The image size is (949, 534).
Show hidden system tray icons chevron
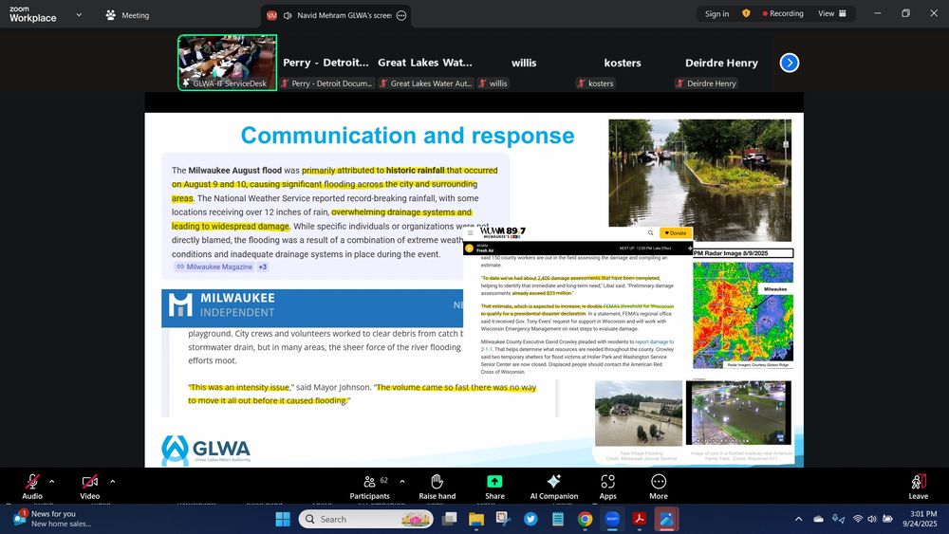pos(798,519)
